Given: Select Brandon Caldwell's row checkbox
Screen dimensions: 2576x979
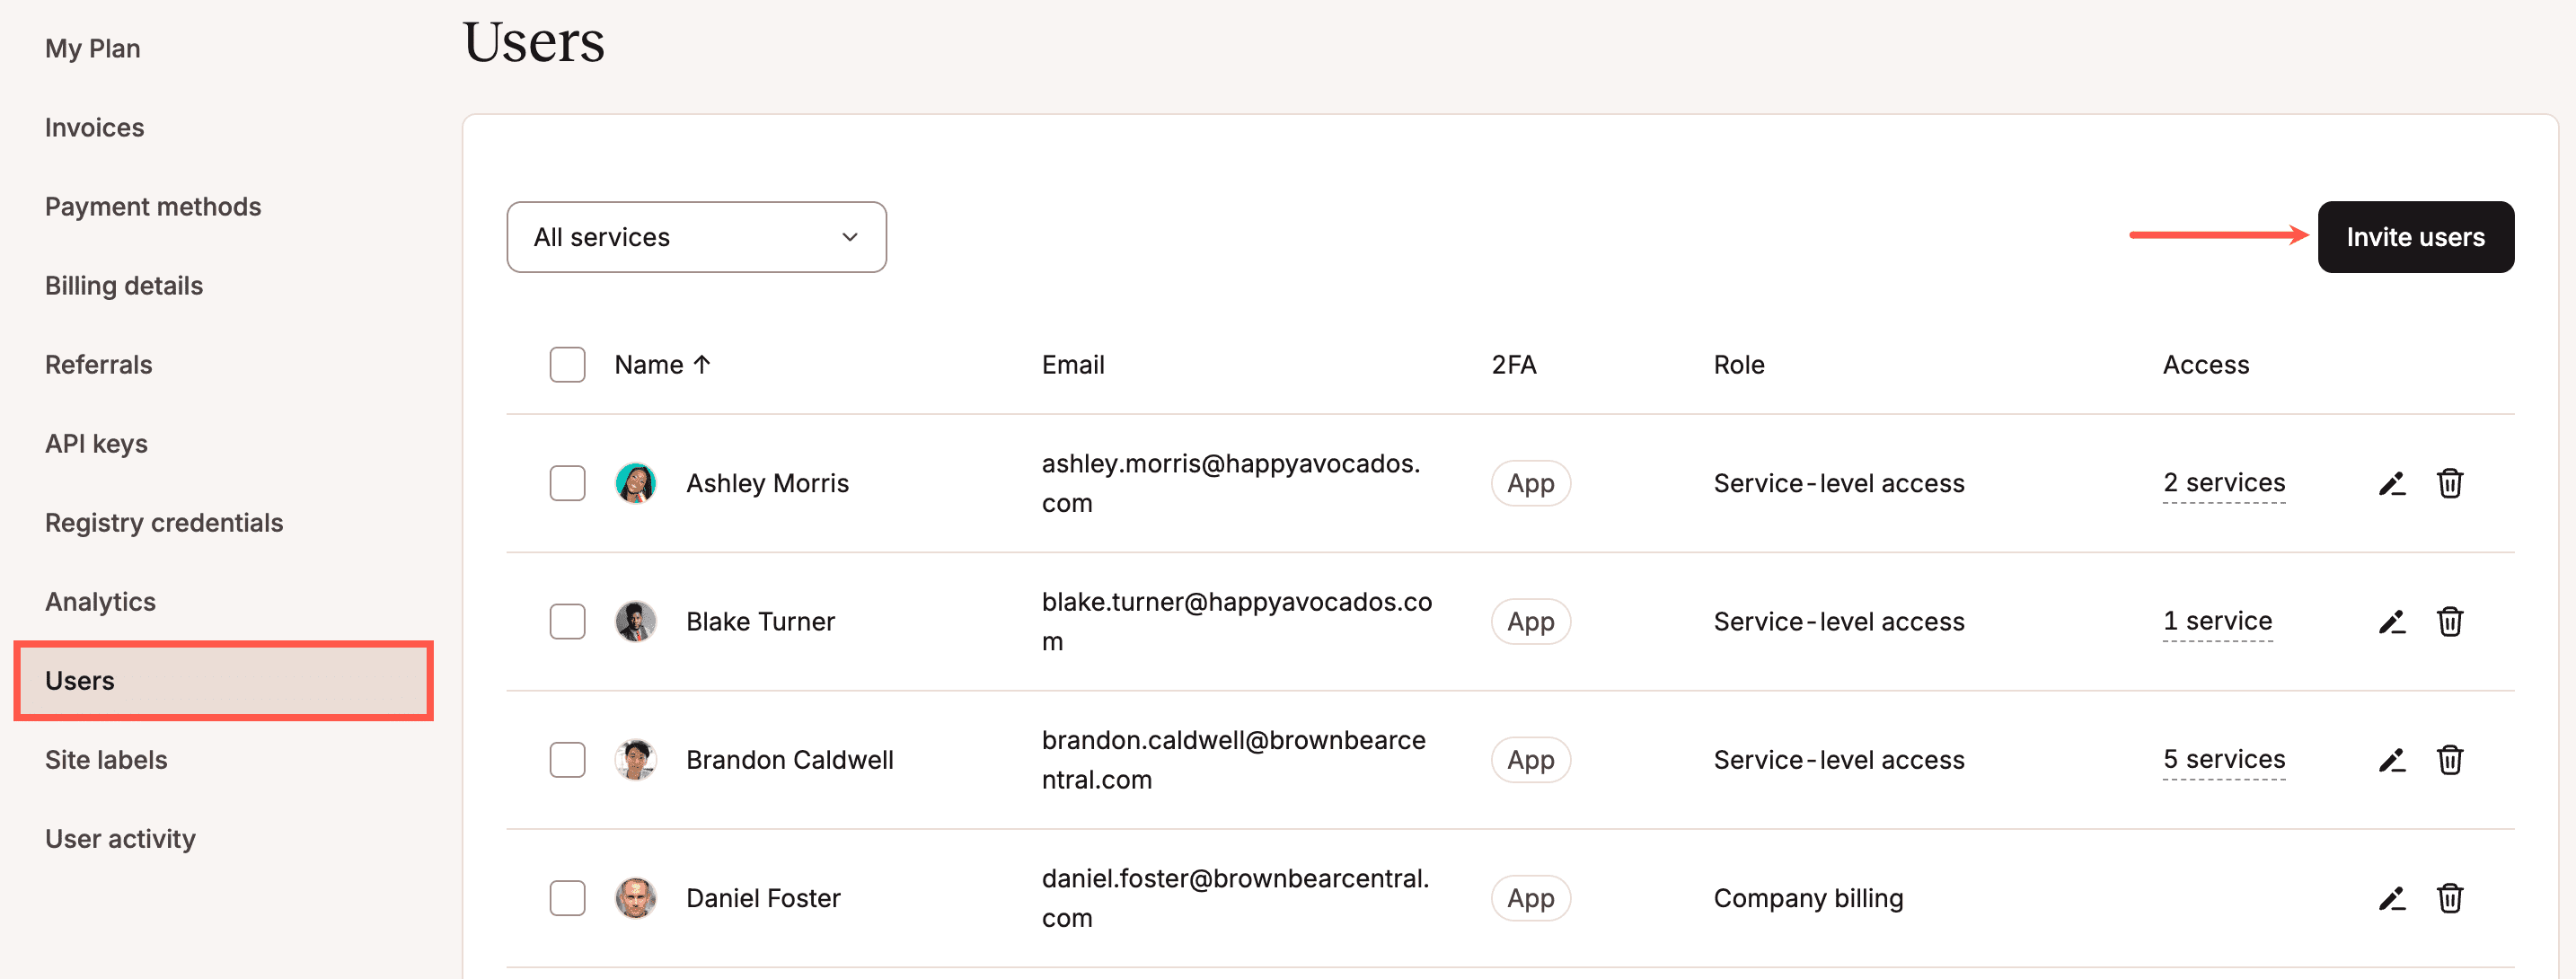Looking at the screenshot, I should click(567, 760).
